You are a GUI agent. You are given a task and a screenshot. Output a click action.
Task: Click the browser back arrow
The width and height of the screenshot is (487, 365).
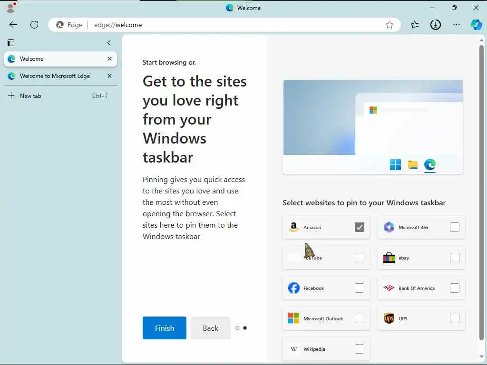pyautogui.click(x=13, y=25)
